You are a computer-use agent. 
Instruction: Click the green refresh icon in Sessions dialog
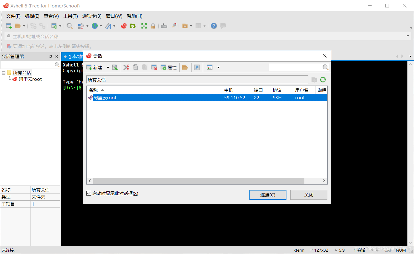click(x=323, y=80)
